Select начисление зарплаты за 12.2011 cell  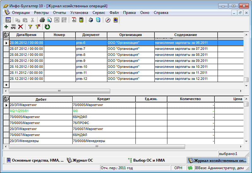coord(186,79)
